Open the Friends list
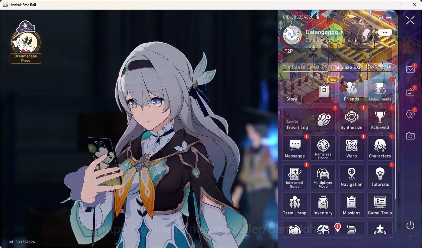The width and height of the screenshot is (422, 248). click(351, 91)
